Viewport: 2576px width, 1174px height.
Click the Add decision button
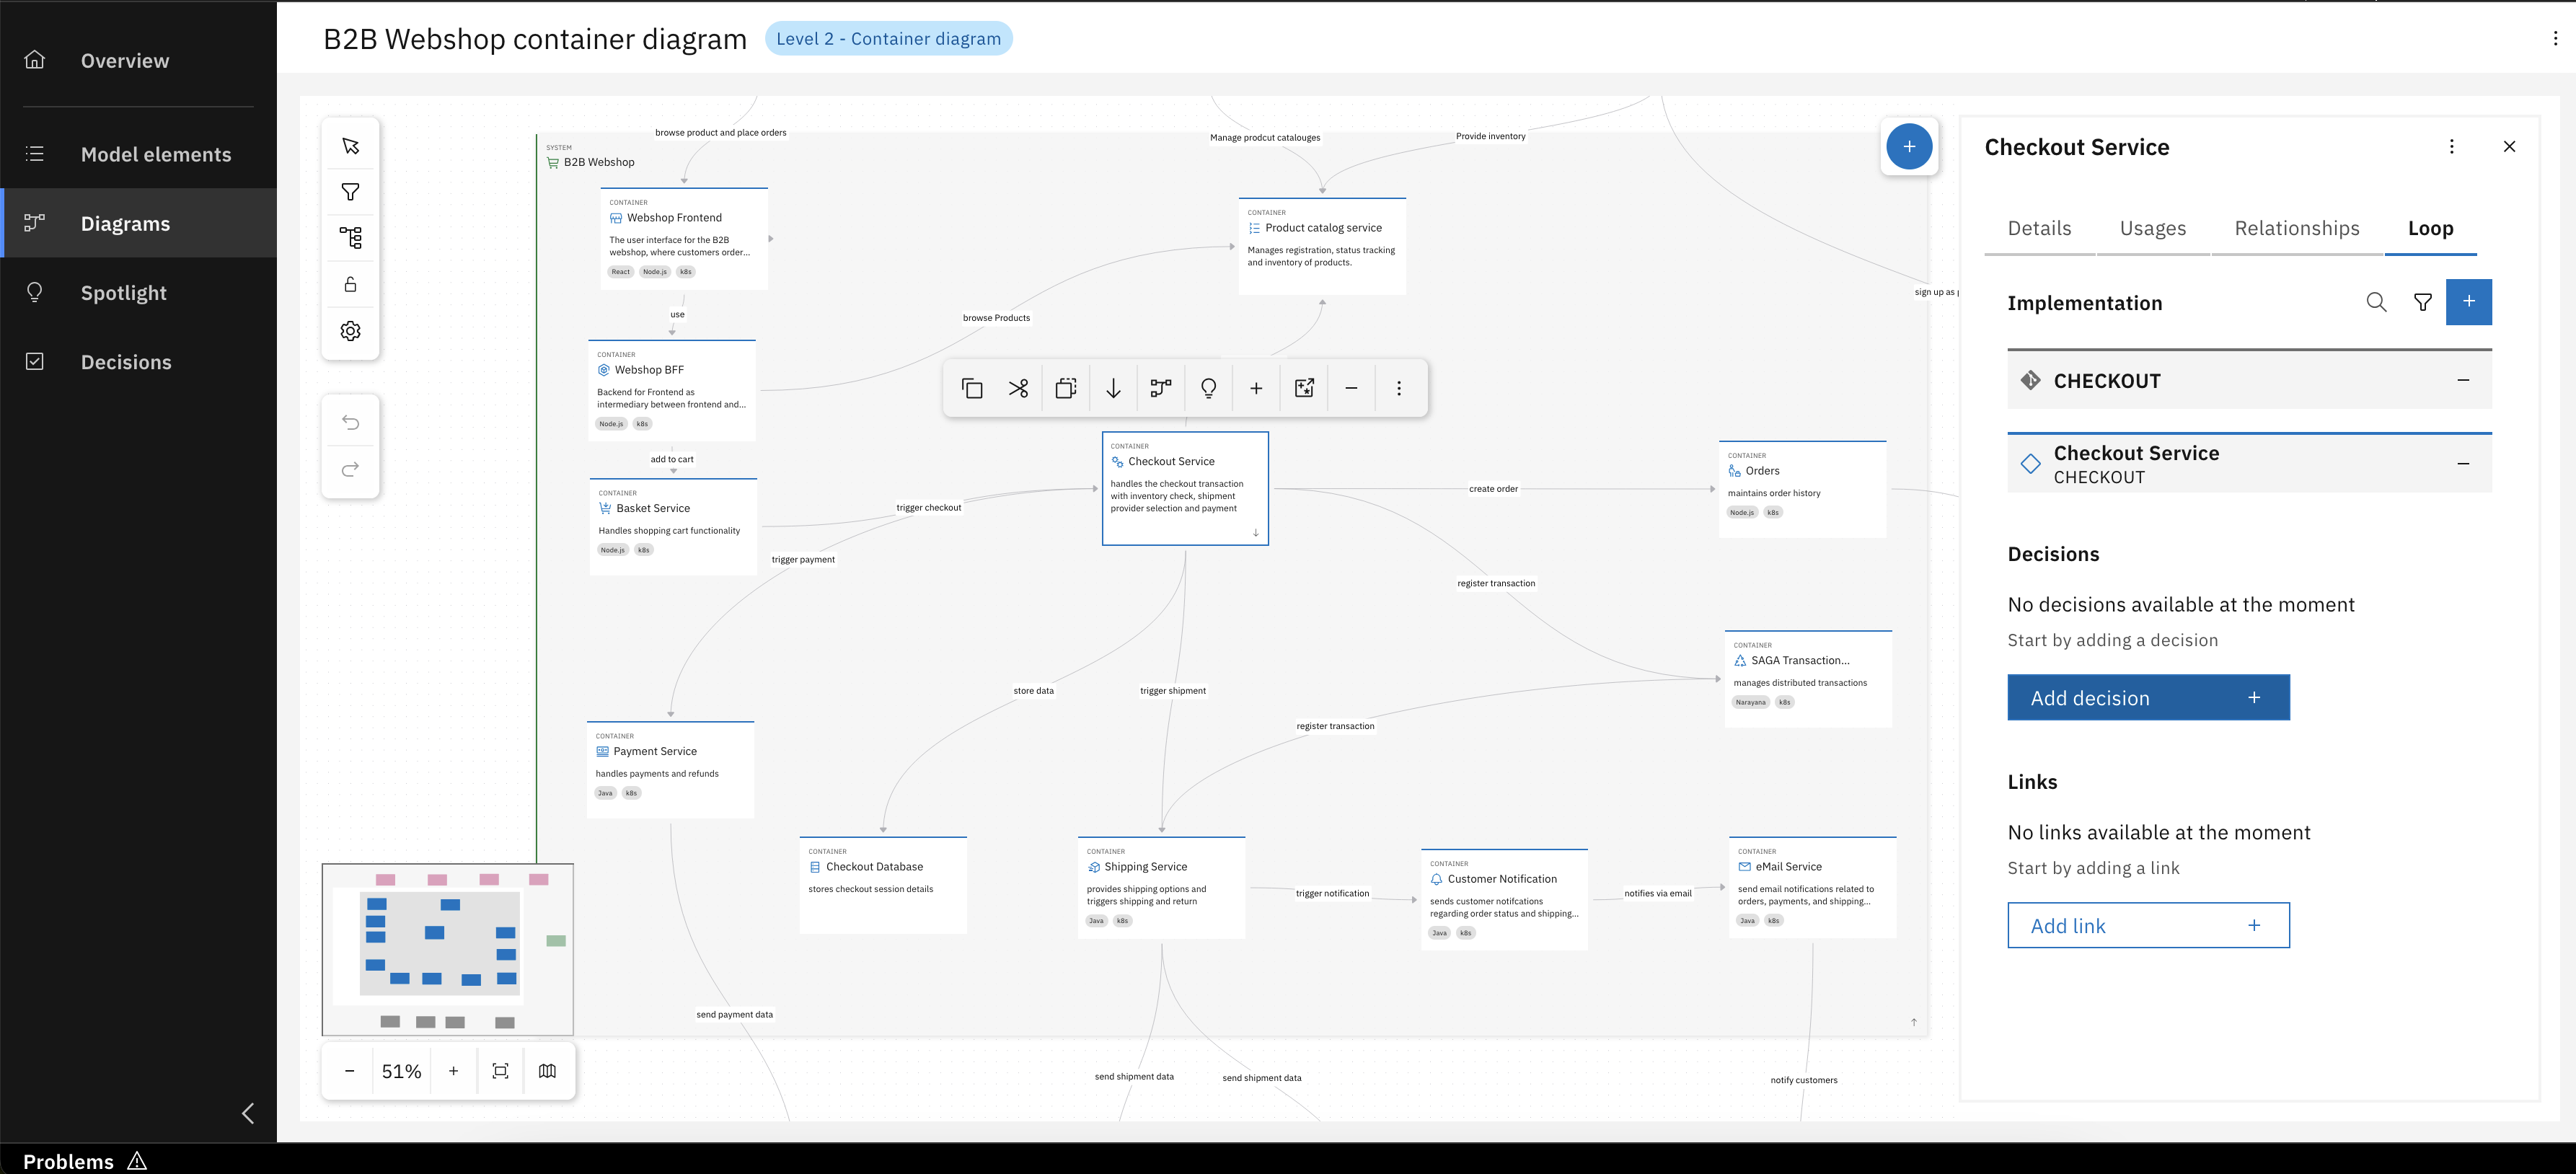point(2148,697)
